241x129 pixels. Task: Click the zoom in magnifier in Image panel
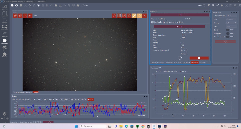pyautogui.click(x=15, y=15)
